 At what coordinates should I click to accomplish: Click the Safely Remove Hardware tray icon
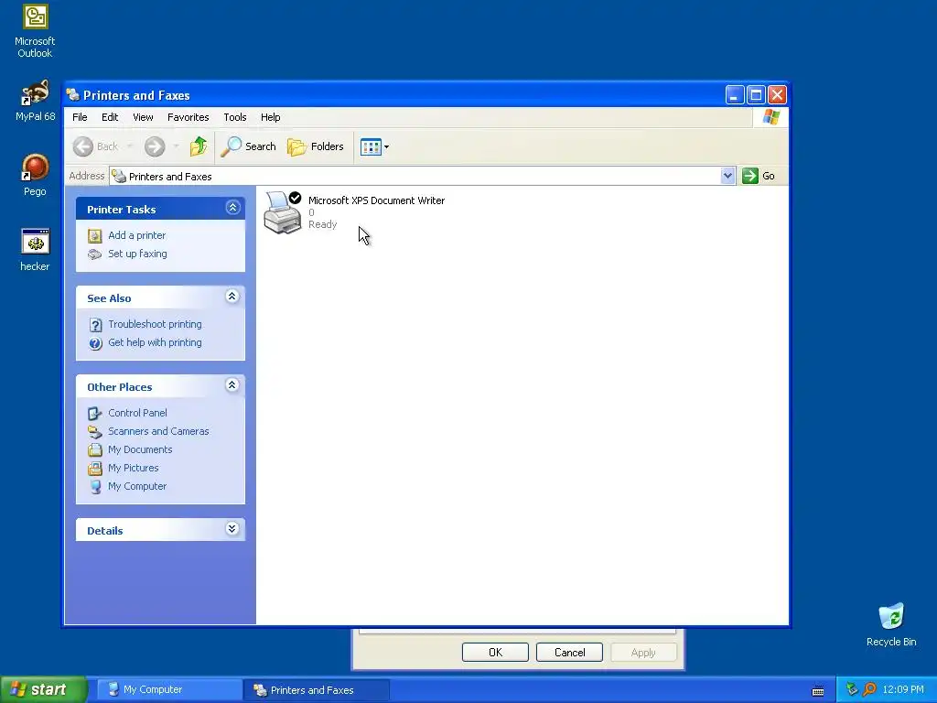pyautogui.click(x=852, y=689)
